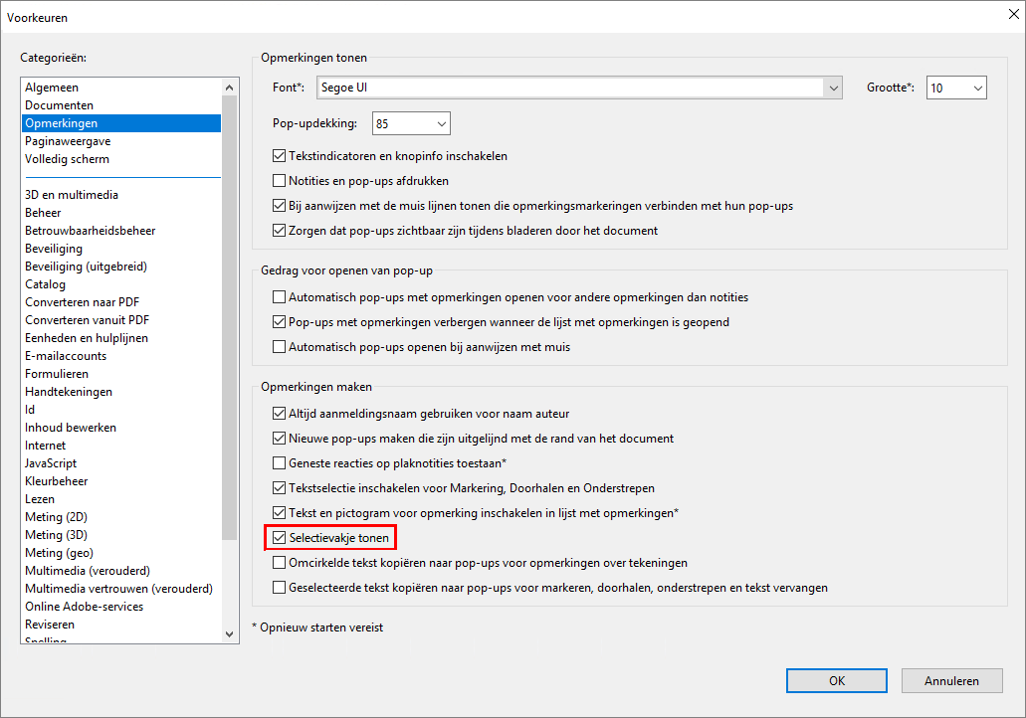
Task: Select Converteren vanuit PDF category
Action: click(121, 320)
